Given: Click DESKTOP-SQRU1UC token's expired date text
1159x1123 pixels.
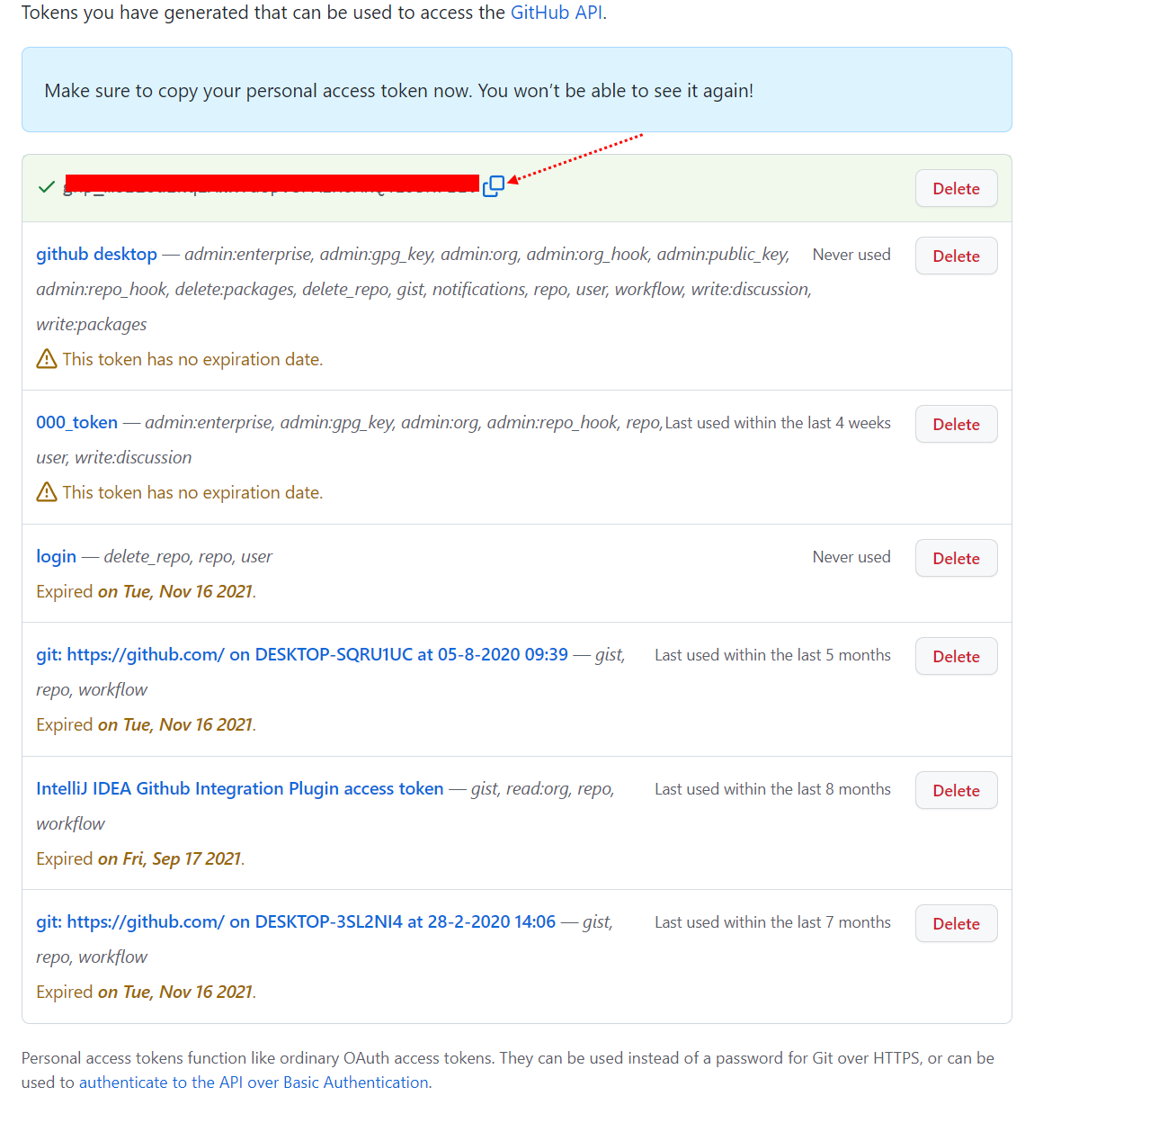Looking at the screenshot, I should coord(146,724).
